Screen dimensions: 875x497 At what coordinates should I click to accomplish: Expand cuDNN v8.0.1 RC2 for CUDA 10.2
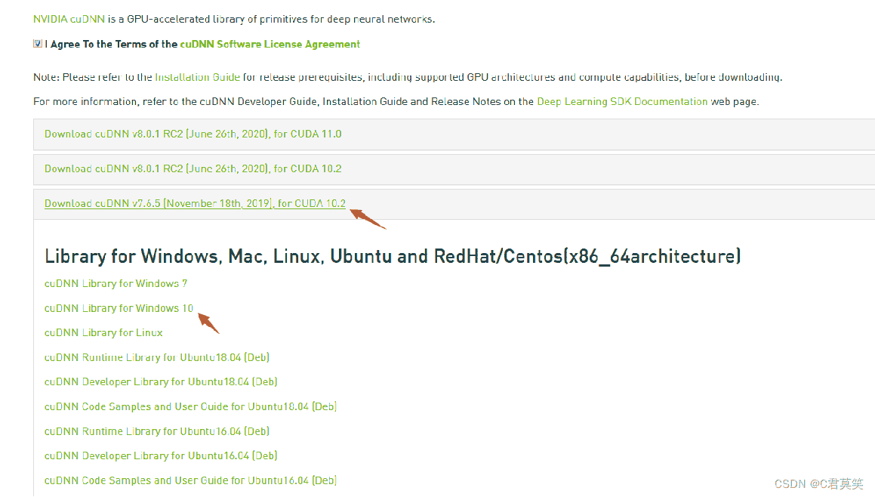click(193, 168)
